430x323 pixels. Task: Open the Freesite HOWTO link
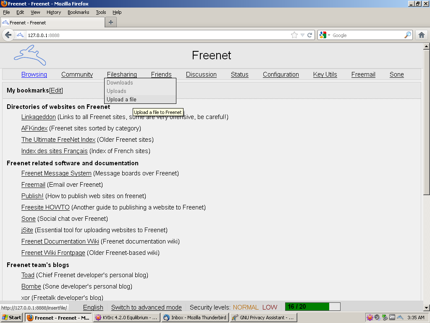click(45, 207)
